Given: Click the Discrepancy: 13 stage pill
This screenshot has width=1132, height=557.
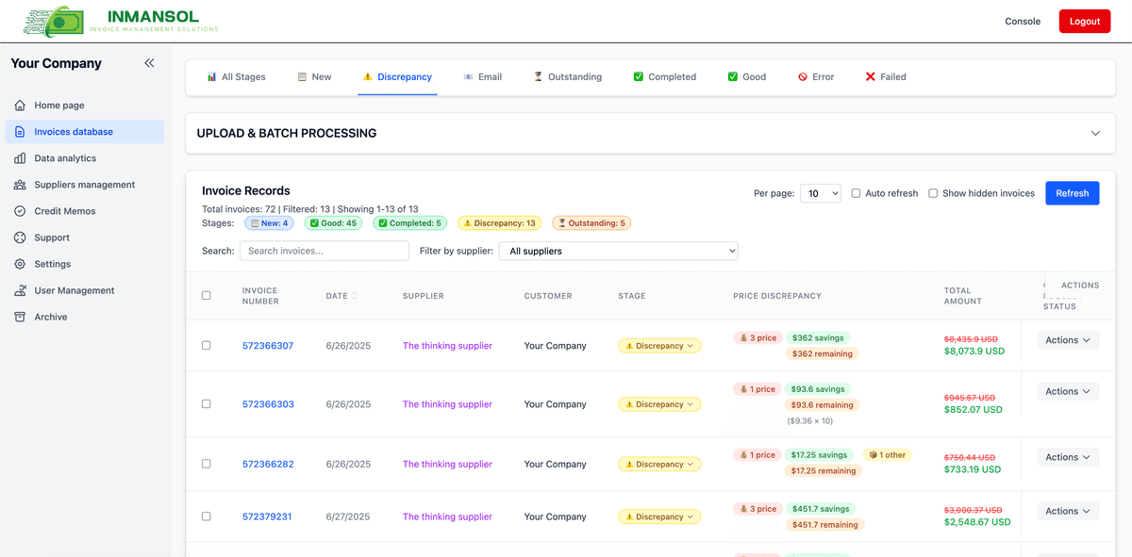Looking at the screenshot, I should (499, 222).
